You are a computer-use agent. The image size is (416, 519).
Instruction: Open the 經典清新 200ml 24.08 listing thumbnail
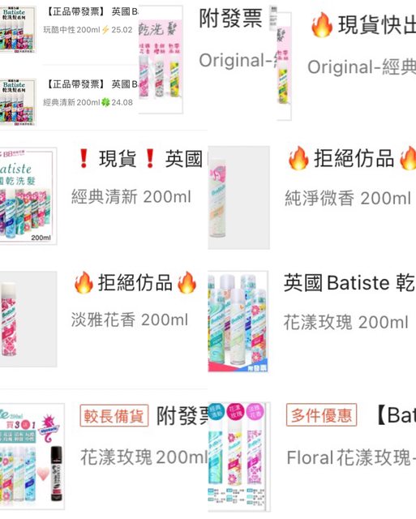(x=18, y=102)
